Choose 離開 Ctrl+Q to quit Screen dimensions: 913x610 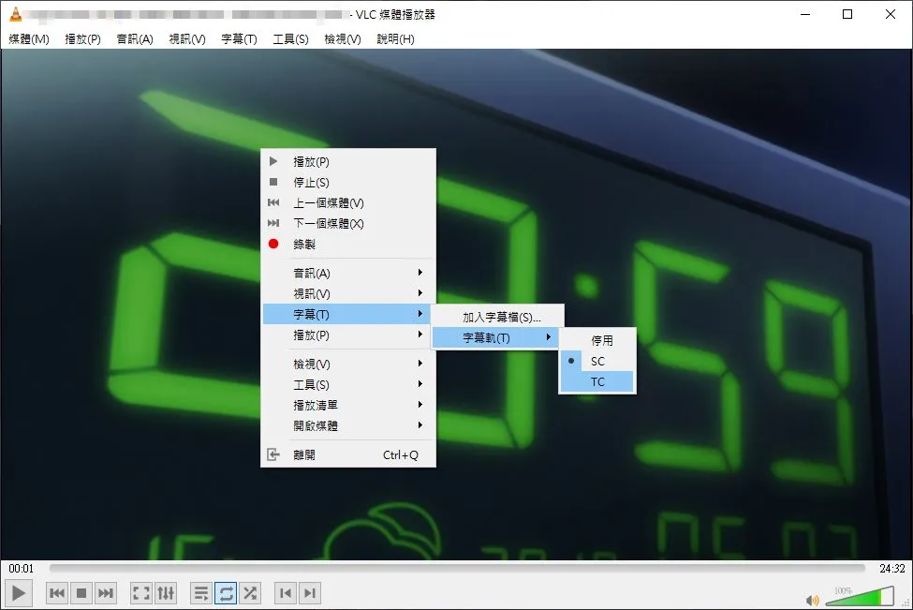pyautogui.click(x=348, y=454)
